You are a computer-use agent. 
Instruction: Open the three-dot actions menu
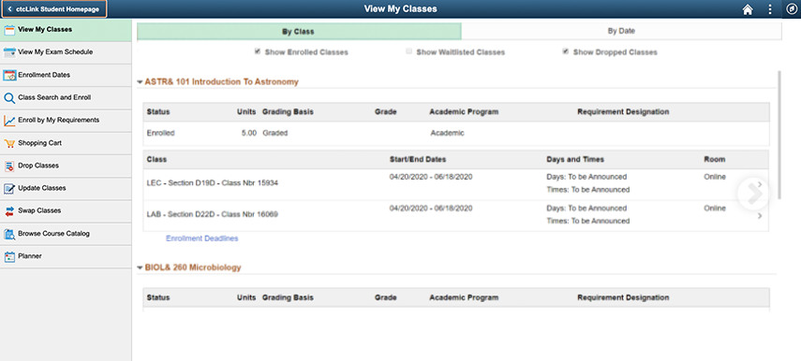770,9
